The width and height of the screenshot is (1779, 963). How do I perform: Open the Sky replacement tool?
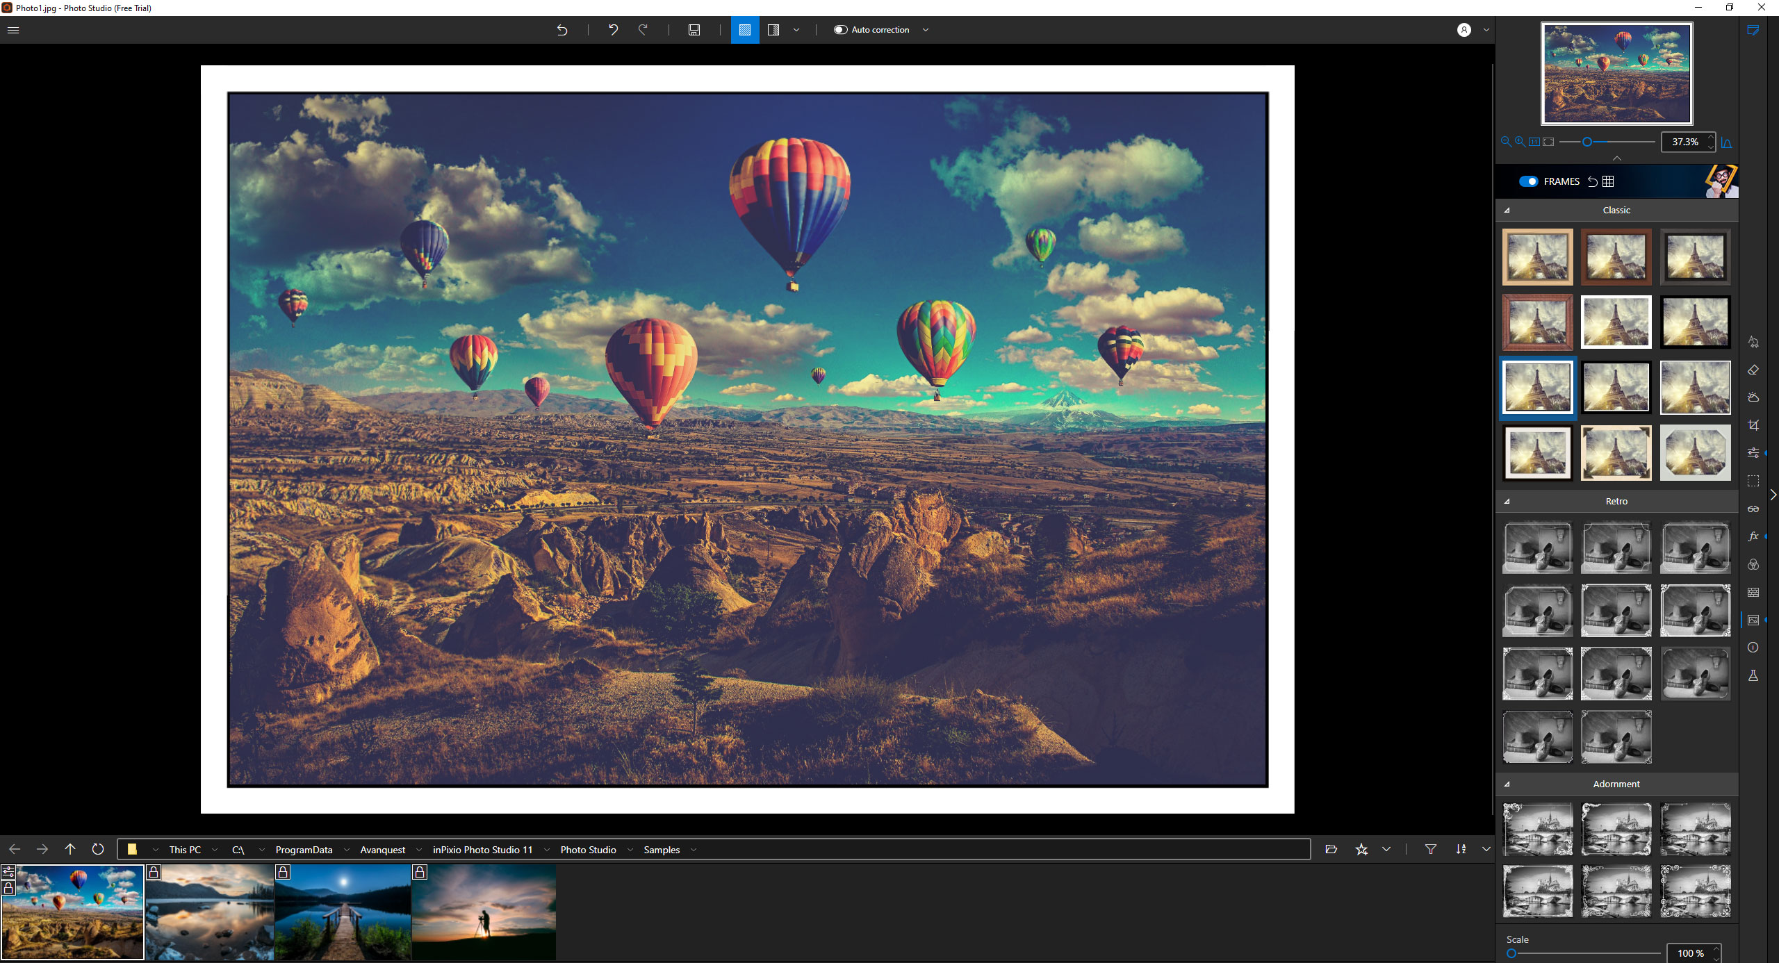pyautogui.click(x=1754, y=397)
